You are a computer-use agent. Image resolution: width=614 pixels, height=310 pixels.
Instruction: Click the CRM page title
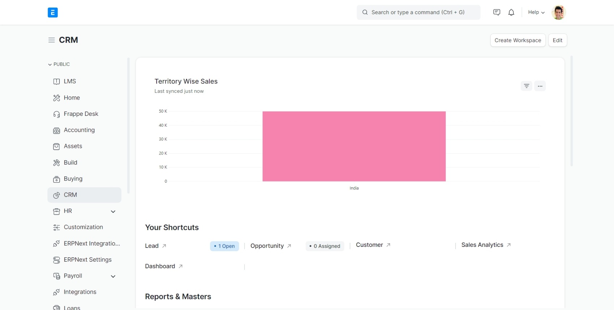point(68,40)
